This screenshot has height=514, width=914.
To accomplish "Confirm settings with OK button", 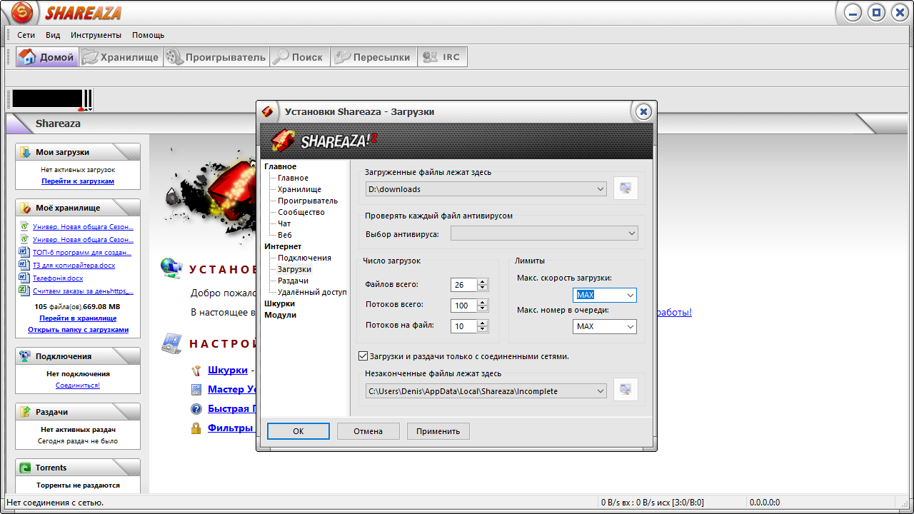I will pyautogui.click(x=298, y=431).
